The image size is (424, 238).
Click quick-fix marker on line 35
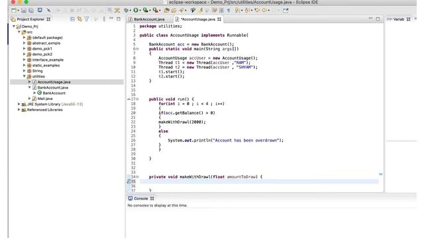(x=129, y=182)
